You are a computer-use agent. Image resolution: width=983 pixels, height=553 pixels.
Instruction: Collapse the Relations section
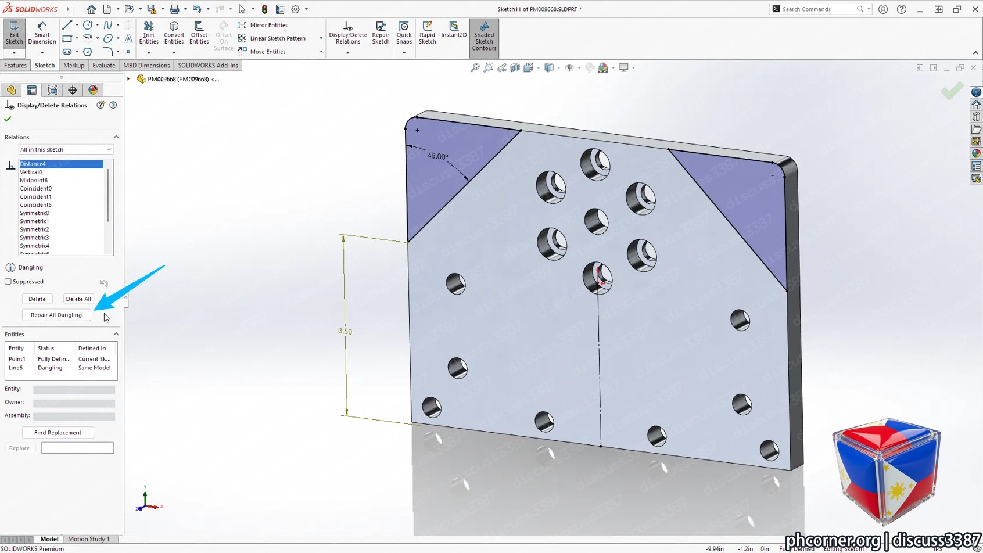(x=116, y=137)
